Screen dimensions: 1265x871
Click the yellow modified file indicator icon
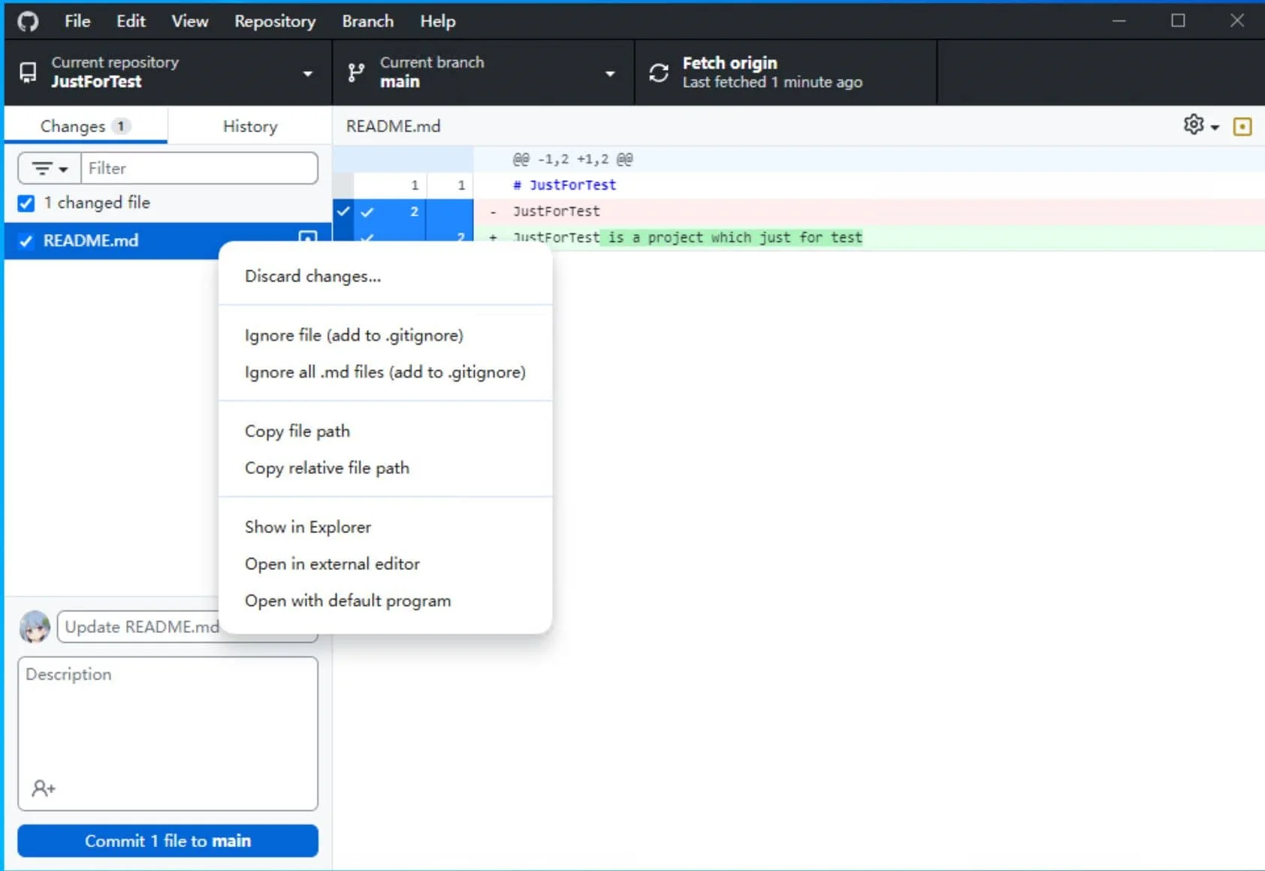point(1242,126)
